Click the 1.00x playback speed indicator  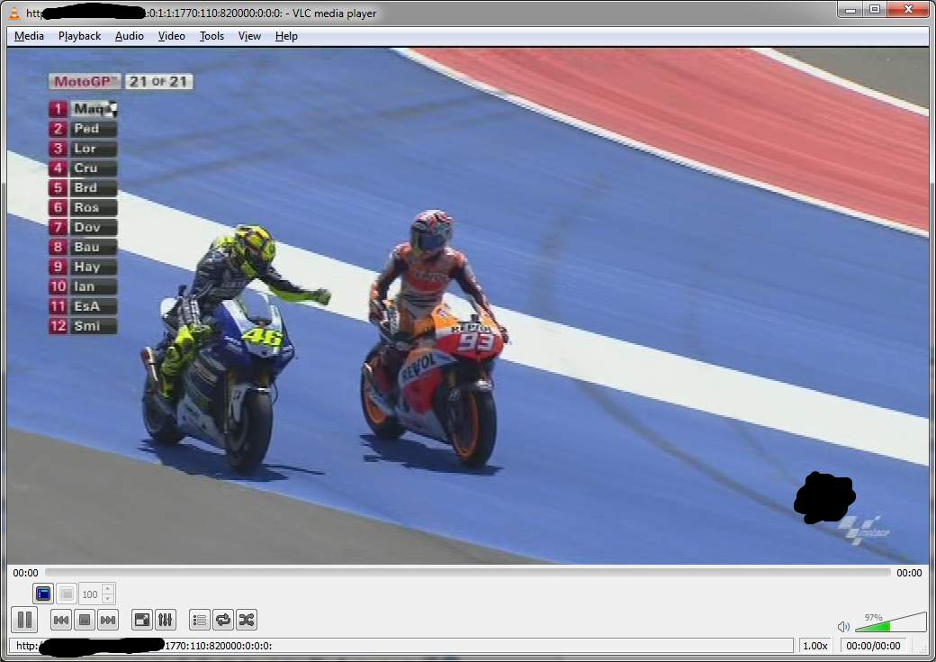click(x=814, y=645)
